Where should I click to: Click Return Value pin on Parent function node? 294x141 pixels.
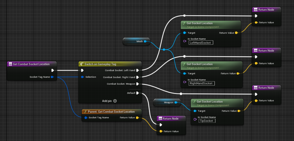(x=137, y=118)
